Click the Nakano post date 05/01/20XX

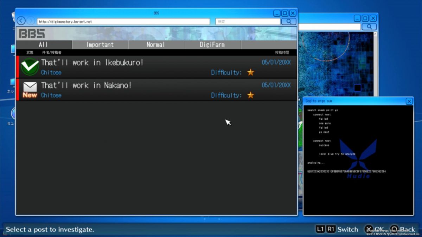pyautogui.click(x=276, y=85)
